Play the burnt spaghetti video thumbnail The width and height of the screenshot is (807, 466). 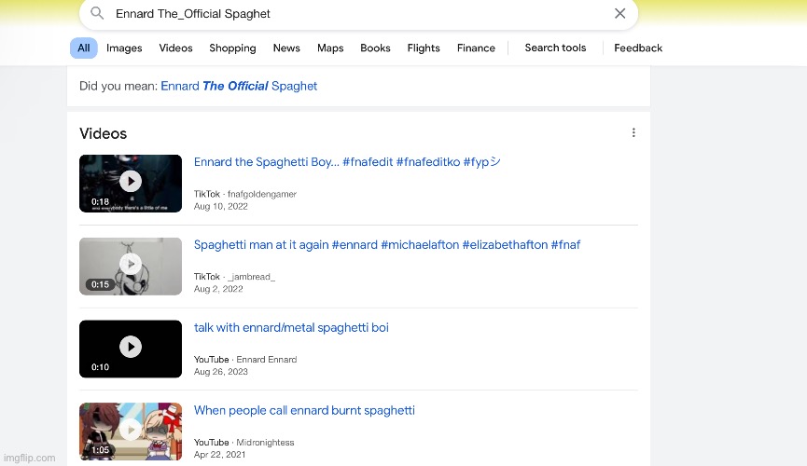pos(131,430)
